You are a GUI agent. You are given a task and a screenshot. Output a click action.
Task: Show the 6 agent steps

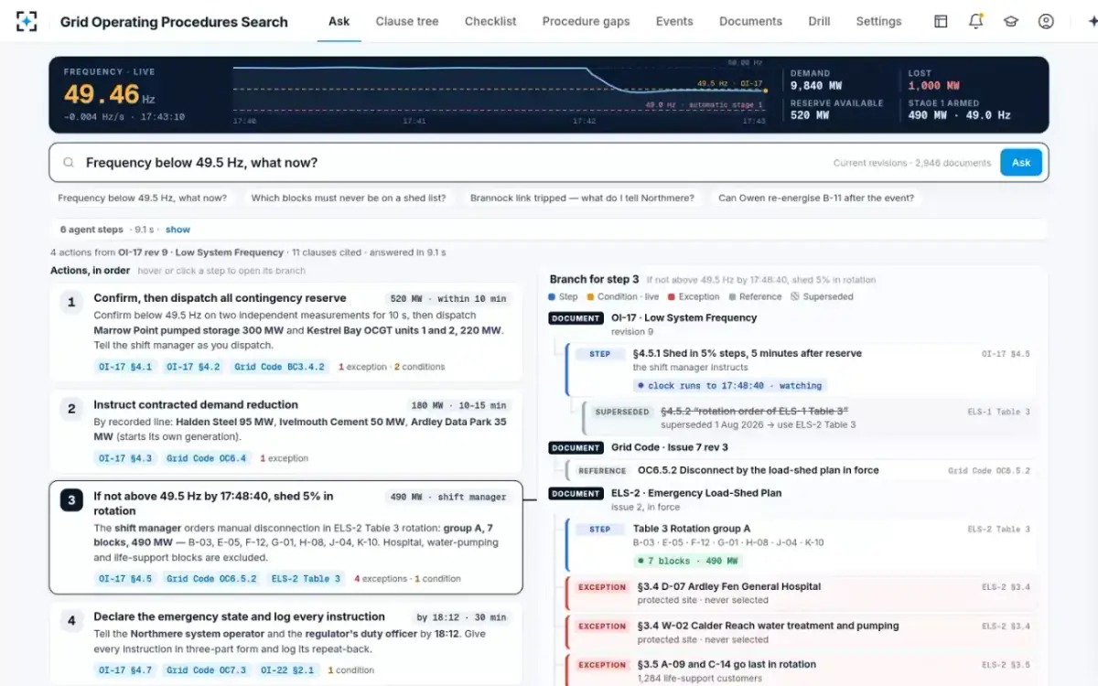pyautogui.click(x=178, y=230)
